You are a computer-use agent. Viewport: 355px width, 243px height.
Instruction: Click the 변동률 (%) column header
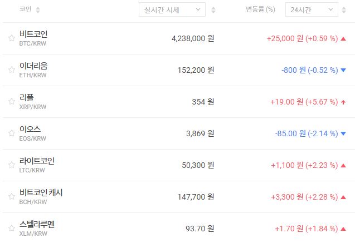coord(260,10)
